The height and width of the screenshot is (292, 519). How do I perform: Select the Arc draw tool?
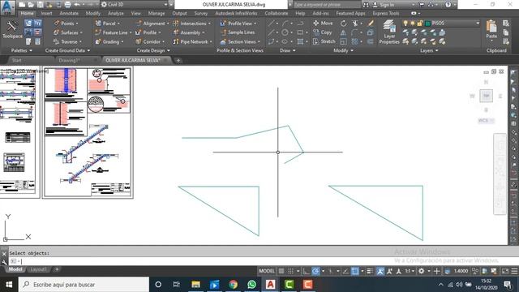(x=285, y=24)
